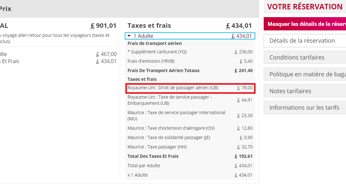Select the Taxe de service passager - Embarquement (UB) row
This screenshot has width=346, height=185.
(x=170, y=100)
